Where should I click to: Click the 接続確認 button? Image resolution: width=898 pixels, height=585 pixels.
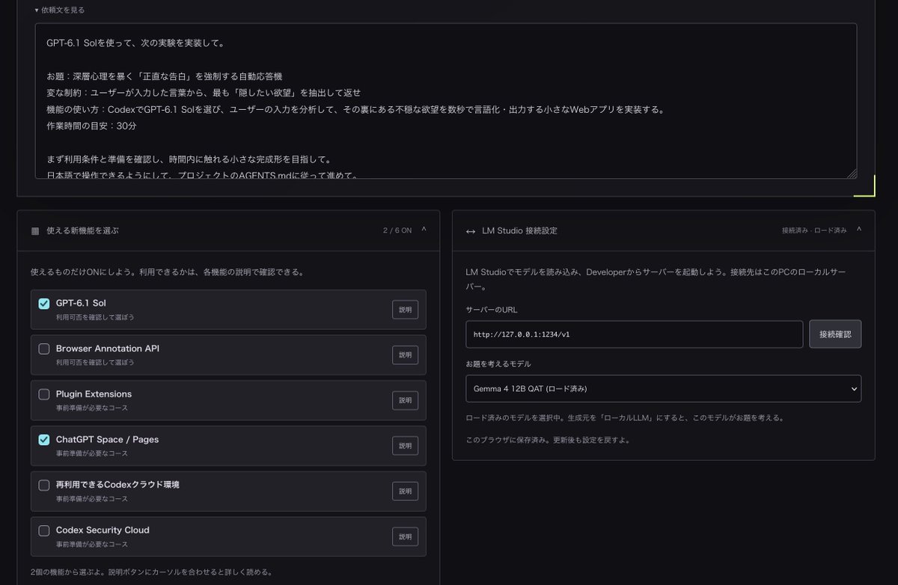click(835, 334)
